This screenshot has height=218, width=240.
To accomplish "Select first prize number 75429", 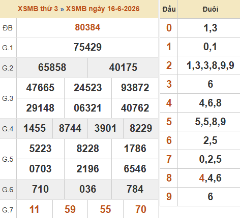I will click(x=87, y=47).
